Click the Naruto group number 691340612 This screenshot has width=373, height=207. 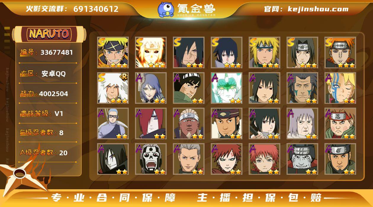click(96, 9)
